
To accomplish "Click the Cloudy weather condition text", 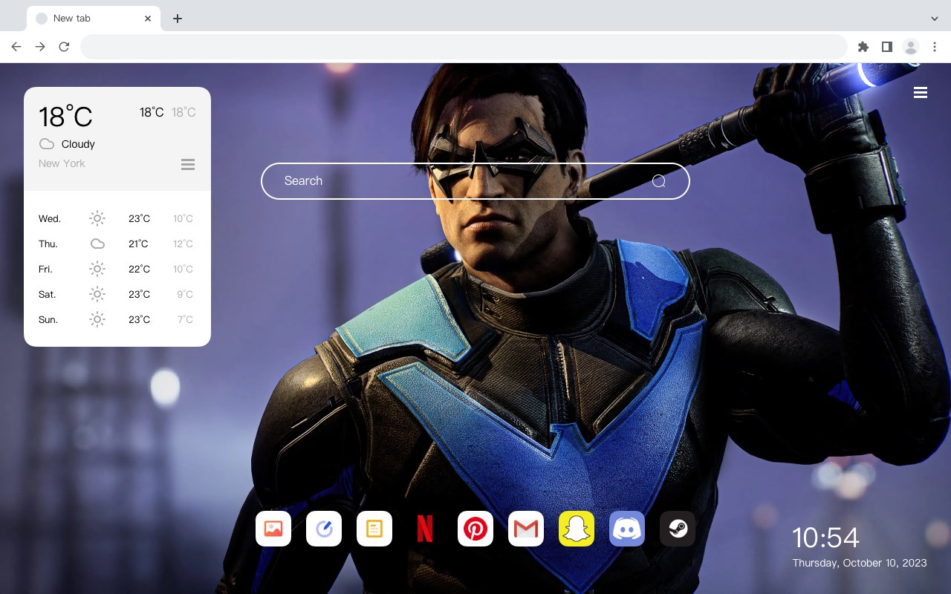I will [78, 144].
